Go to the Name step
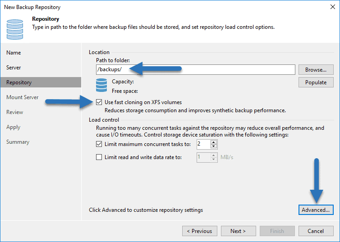 [14, 53]
